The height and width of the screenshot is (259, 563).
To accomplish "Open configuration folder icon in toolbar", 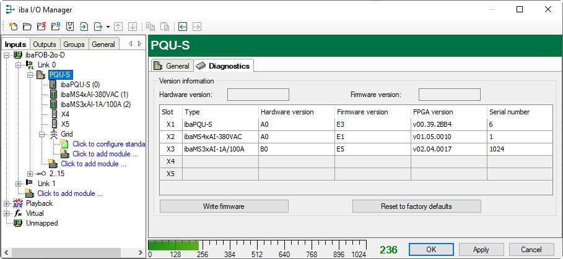I will click(27, 26).
